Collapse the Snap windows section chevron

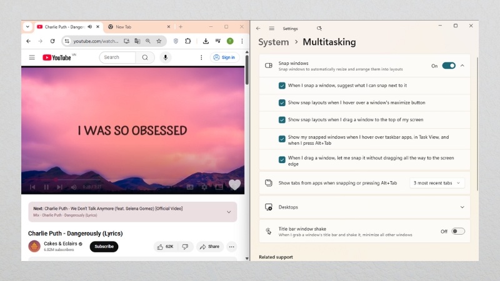[462, 66]
